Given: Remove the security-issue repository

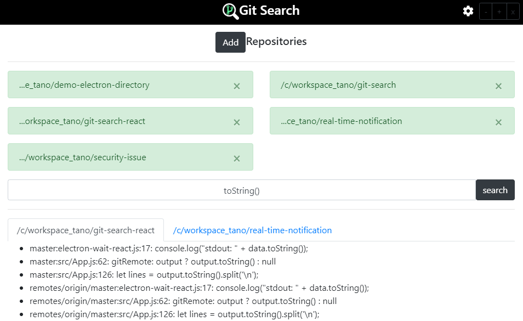Looking at the screenshot, I should [236, 158].
